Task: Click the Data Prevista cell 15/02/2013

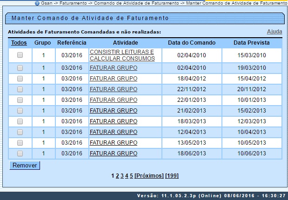Action: point(252,111)
